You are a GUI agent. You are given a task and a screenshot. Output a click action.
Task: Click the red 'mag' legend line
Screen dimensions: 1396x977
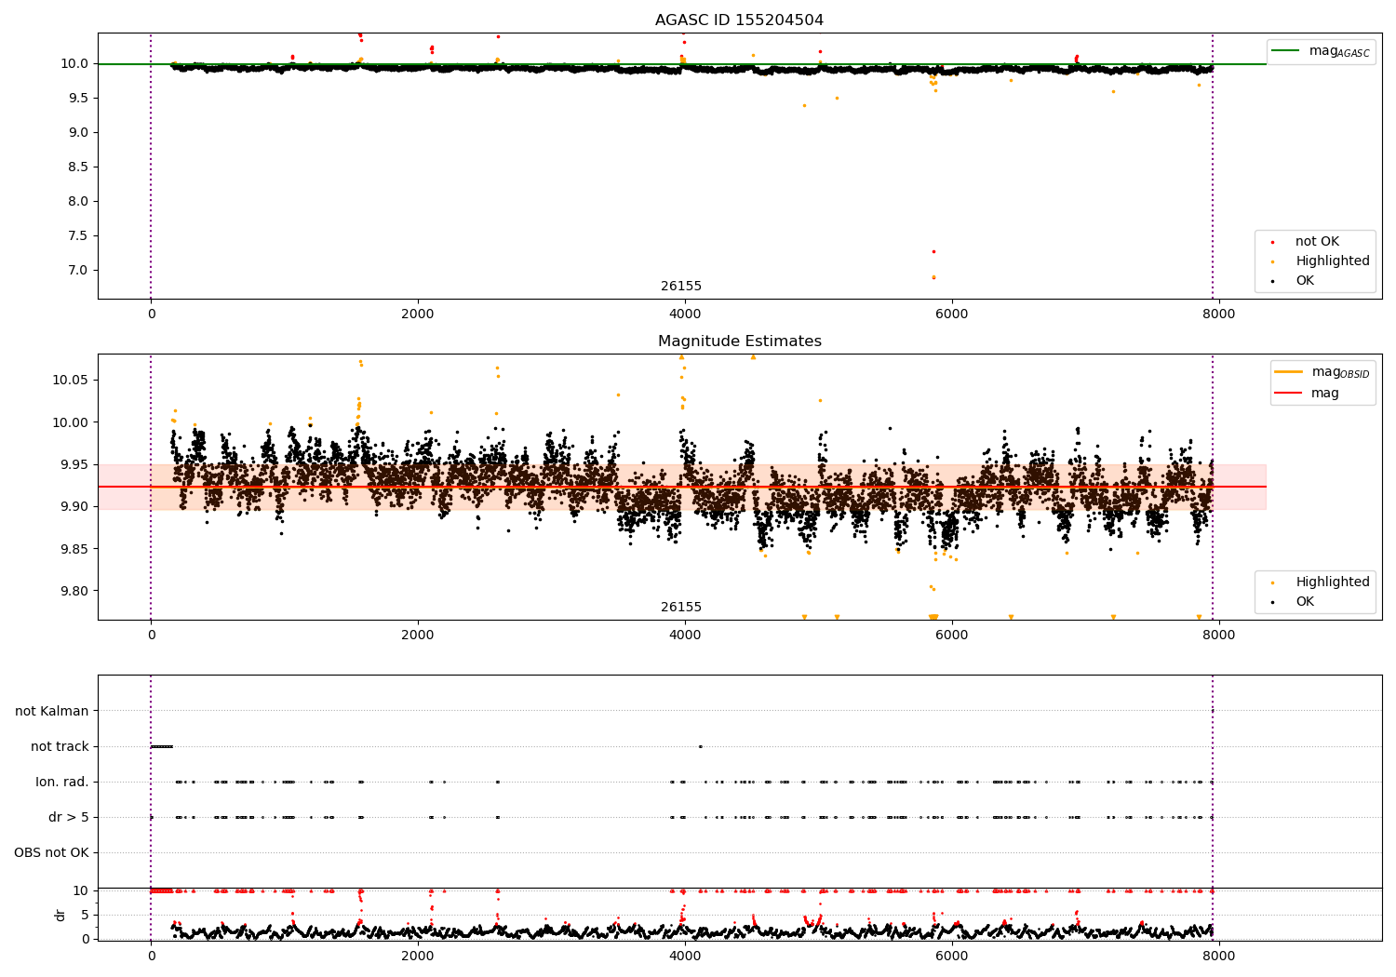click(x=1288, y=393)
